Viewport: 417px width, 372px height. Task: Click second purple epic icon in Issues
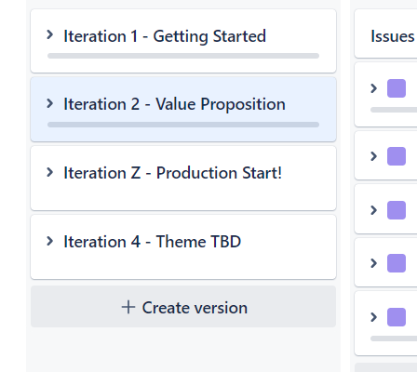tap(397, 156)
